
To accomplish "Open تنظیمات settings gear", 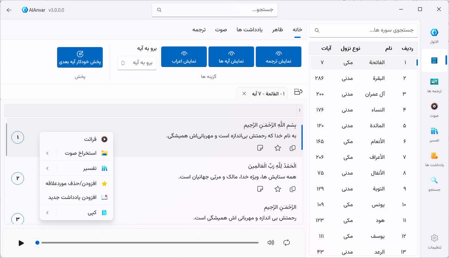I will [434, 242].
